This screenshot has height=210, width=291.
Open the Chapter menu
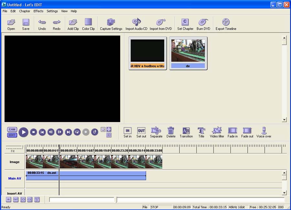point(25,11)
